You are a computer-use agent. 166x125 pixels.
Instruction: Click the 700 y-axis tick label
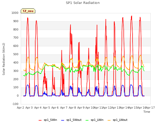(16, 37)
